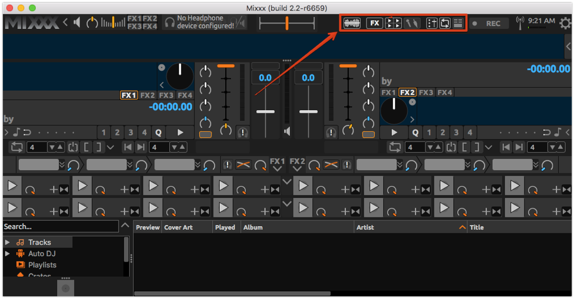The height and width of the screenshot is (298, 574).
Task: Click right deck beatjump forward icon
Action: click(519, 147)
